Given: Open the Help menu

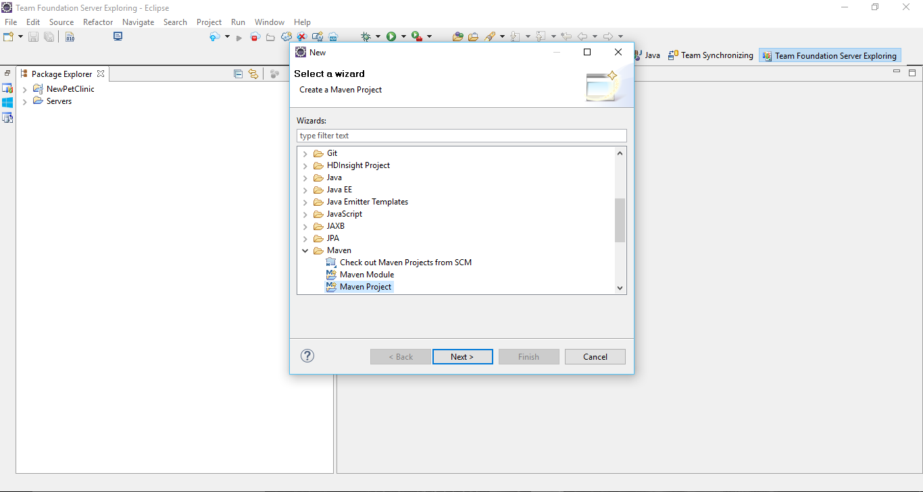Looking at the screenshot, I should (x=302, y=22).
